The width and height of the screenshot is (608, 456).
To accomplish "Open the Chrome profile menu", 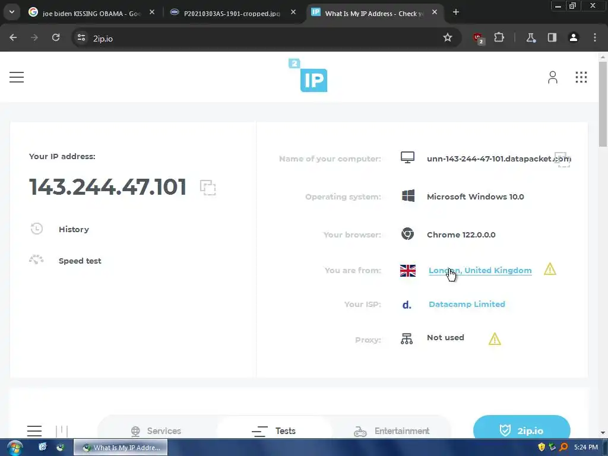I will click(x=573, y=37).
